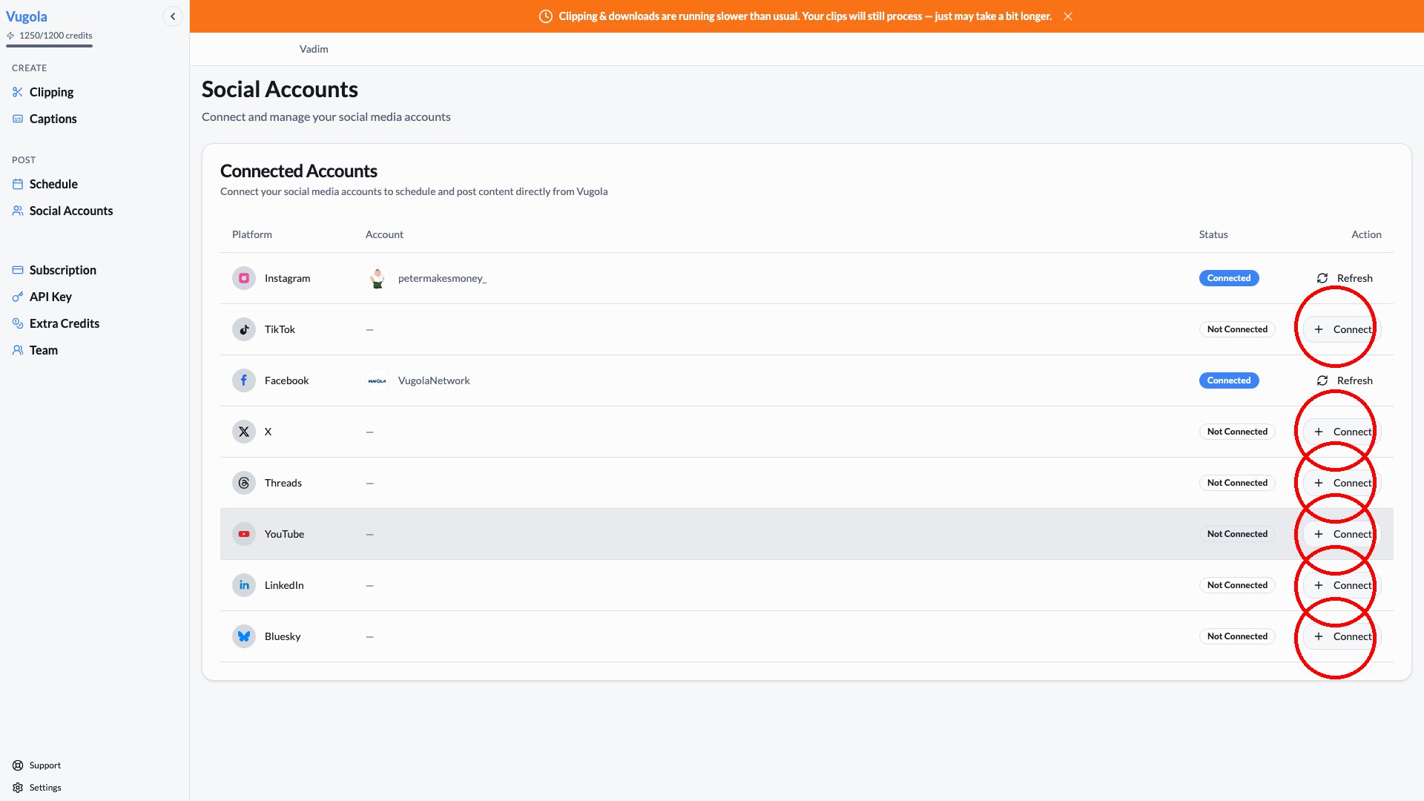Open Settings at sidebar bottom
The width and height of the screenshot is (1424, 801).
pos(44,788)
